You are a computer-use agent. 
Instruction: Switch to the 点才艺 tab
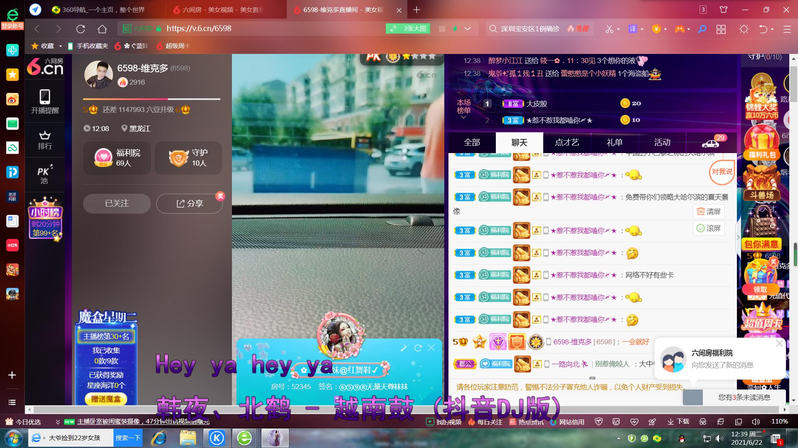[567, 142]
